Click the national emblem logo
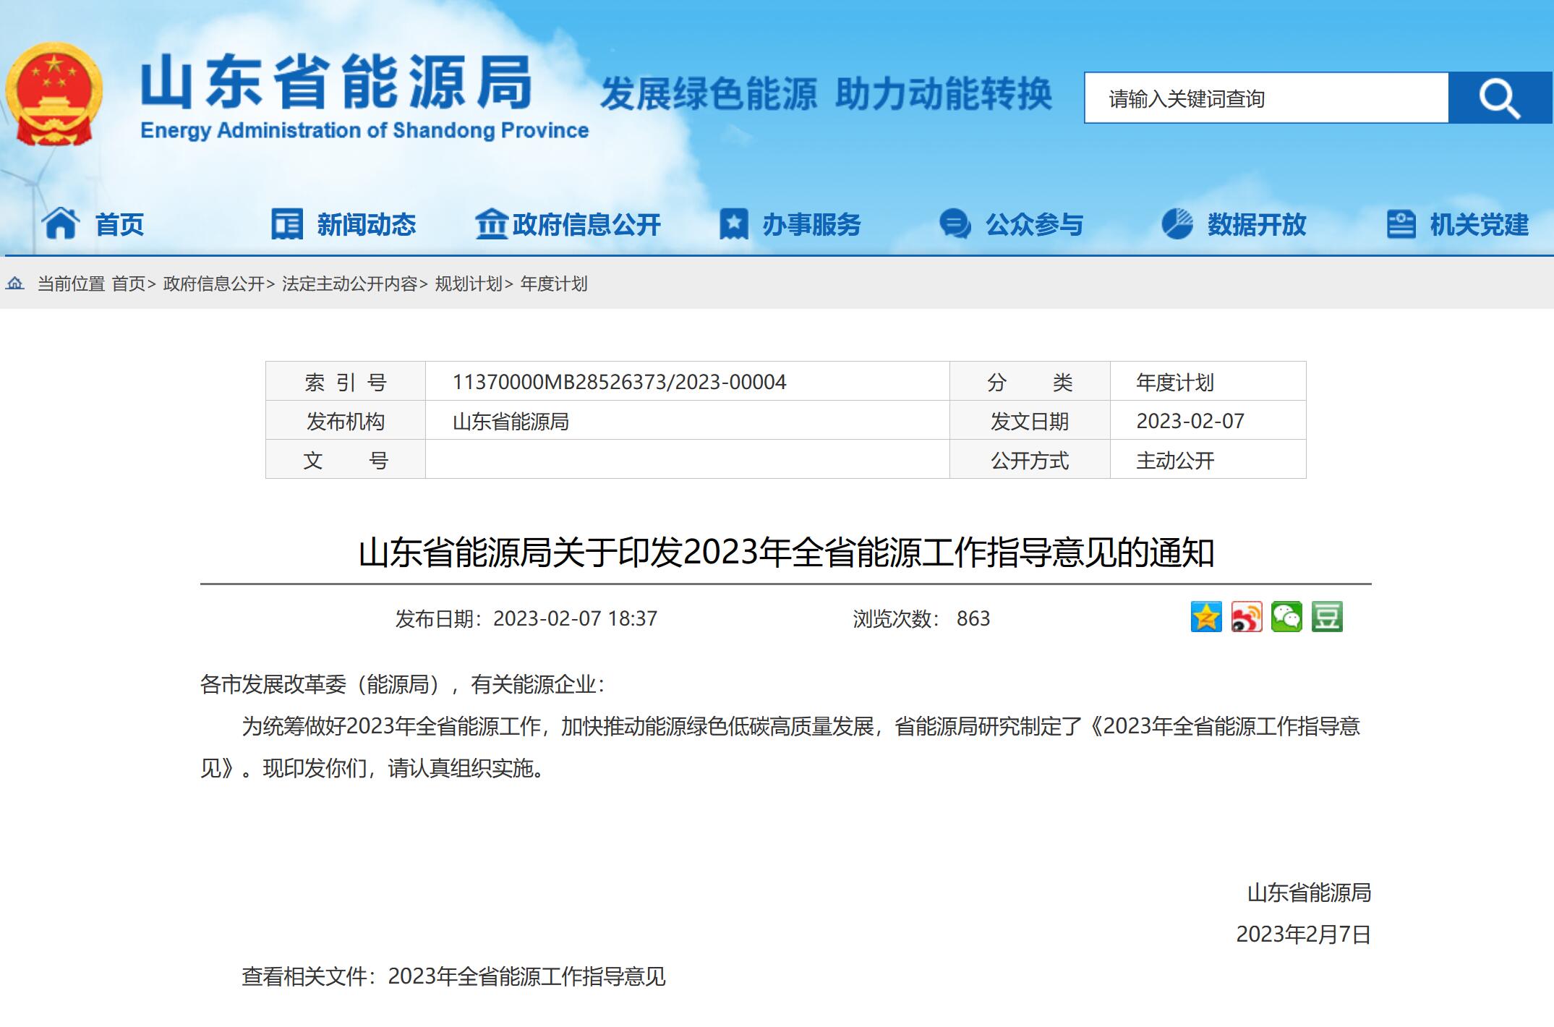Screen dimensions: 1554x1027 click(54, 93)
